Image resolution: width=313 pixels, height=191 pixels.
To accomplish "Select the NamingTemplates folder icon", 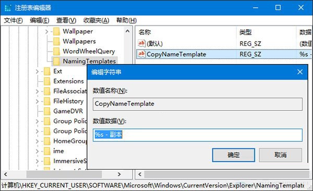I will [x=57, y=61].
